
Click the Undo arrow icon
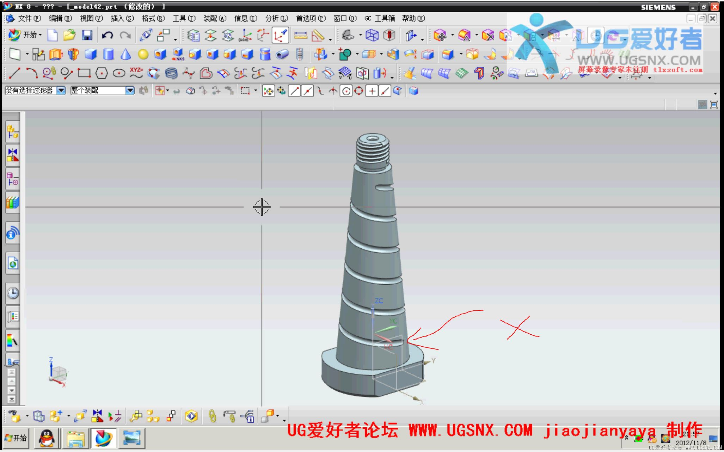point(107,35)
